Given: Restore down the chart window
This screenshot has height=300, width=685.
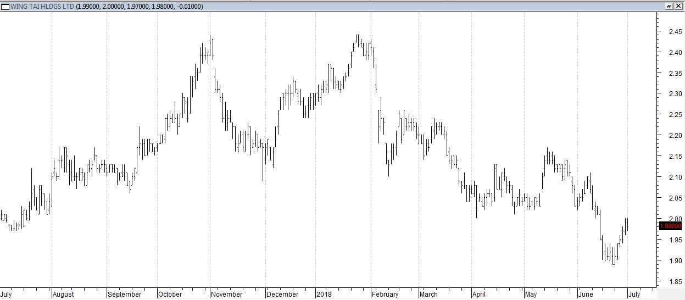Looking at the screenshot, I should click(669, 6).
